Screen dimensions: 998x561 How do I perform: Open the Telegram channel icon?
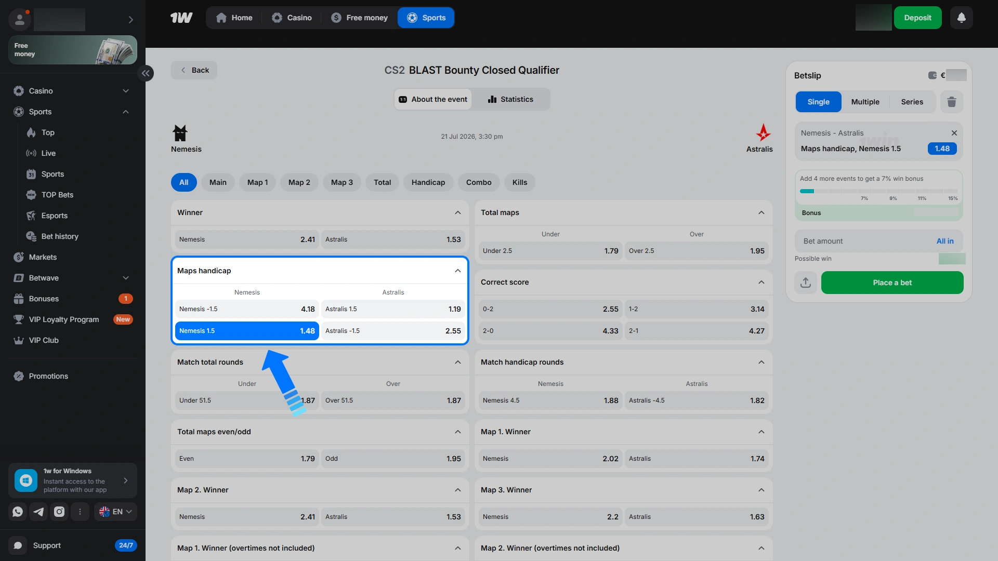click(x=38, y=512)
